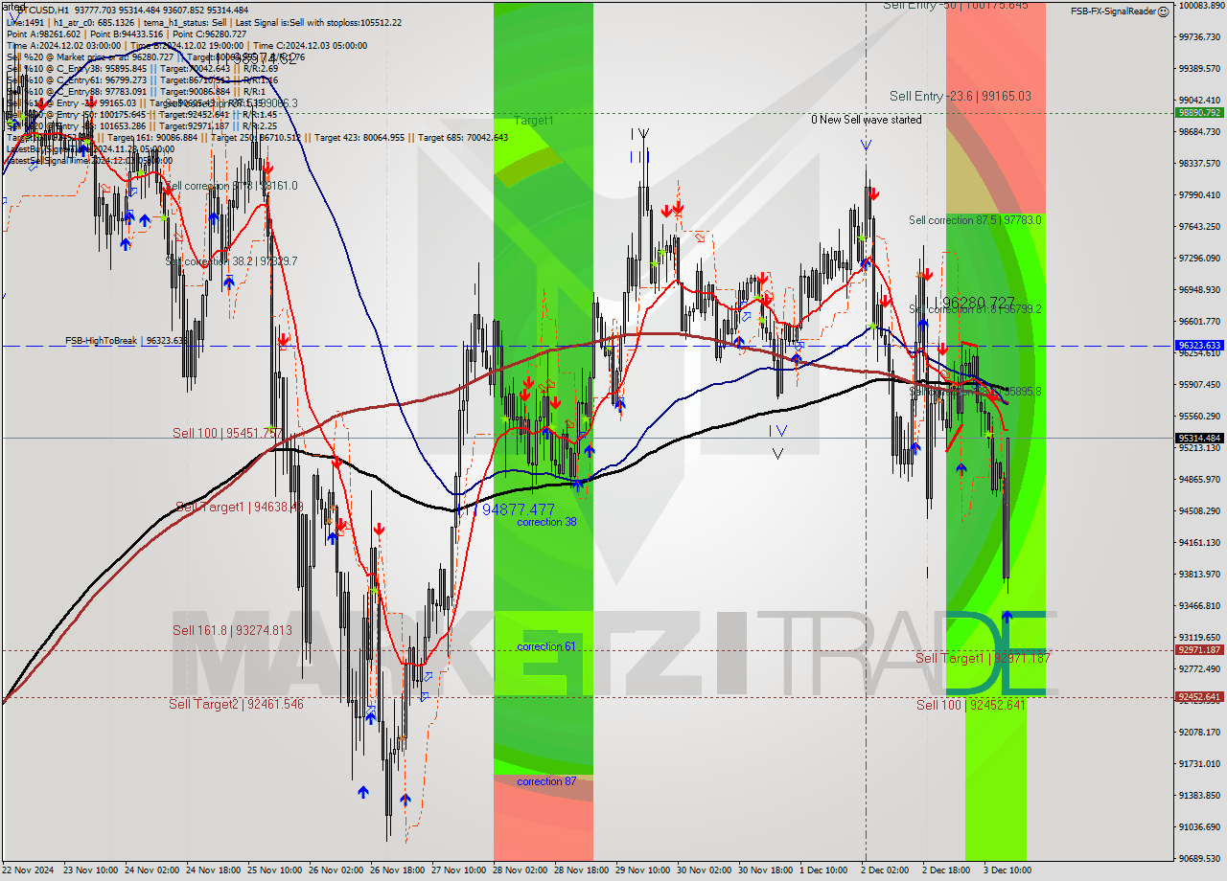The height and width of the screenshot is (881, 1227).
Task: Click the 'Sell 161.8 | 93274.813' label
Action: [x=232, y=630]
